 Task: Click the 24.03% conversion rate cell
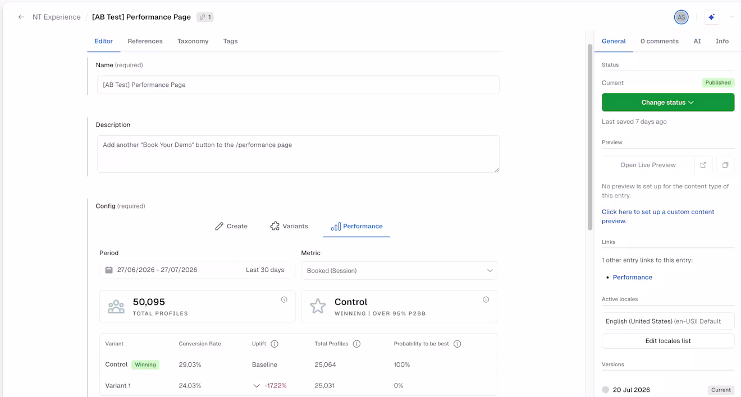point(190,386)
